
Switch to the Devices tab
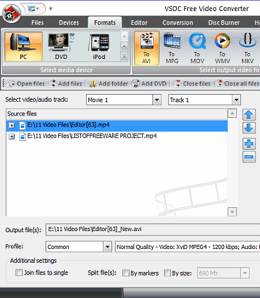click(x=69, y=23)
